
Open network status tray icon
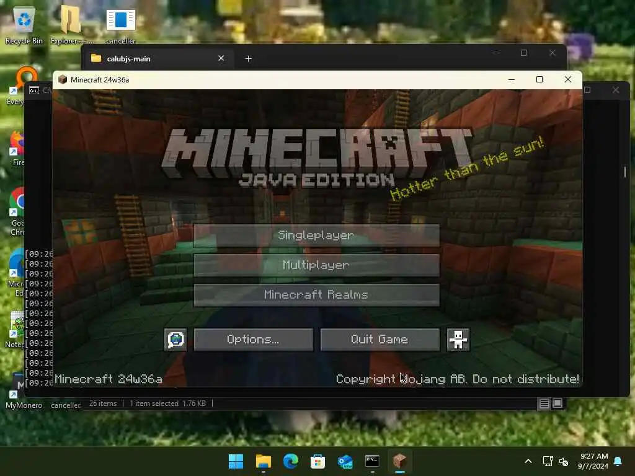(x=548, y=461)
